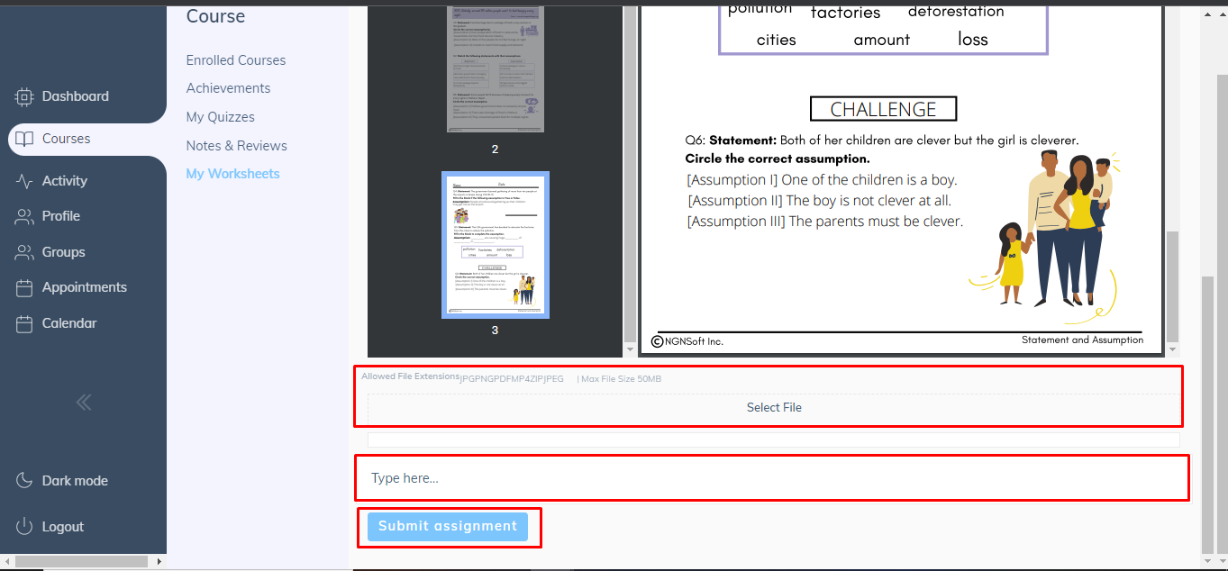Click the horizontal scrollbar at bottom
The image size is (1228, 571).
[x=81, y=562]
